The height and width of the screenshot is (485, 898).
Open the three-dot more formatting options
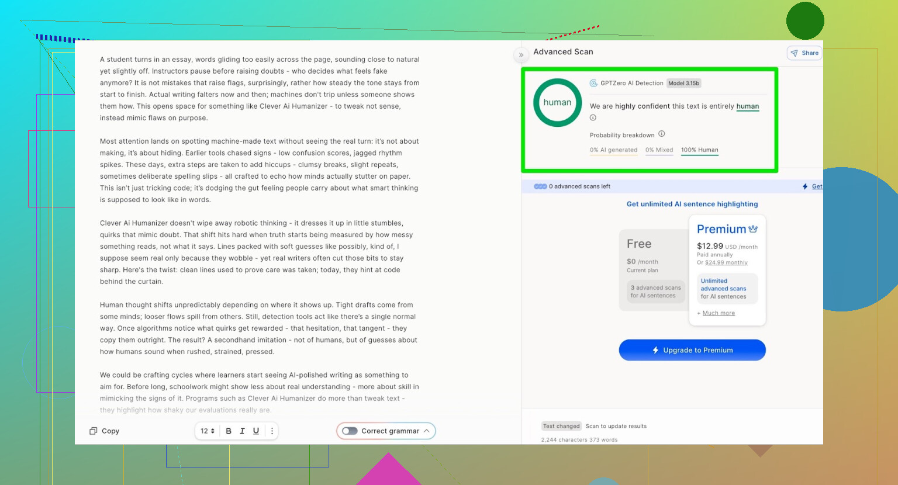pyautogui.click(x=272, y=431)
